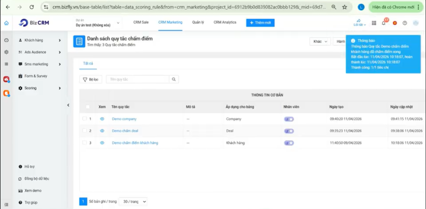This screenshot has width=426, height=209.
Task: Bookmark this page with the star icon
Action: (x=344, y=7)
